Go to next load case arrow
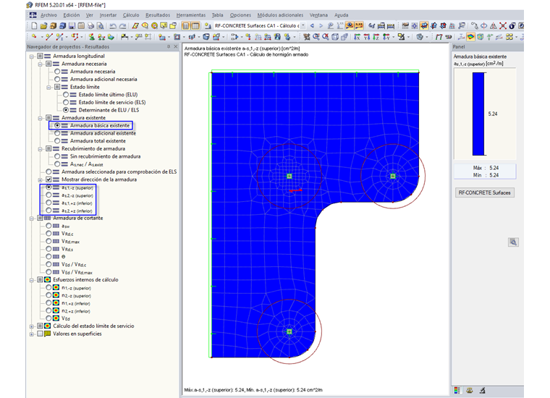550x398 pixels. [321, 25]
